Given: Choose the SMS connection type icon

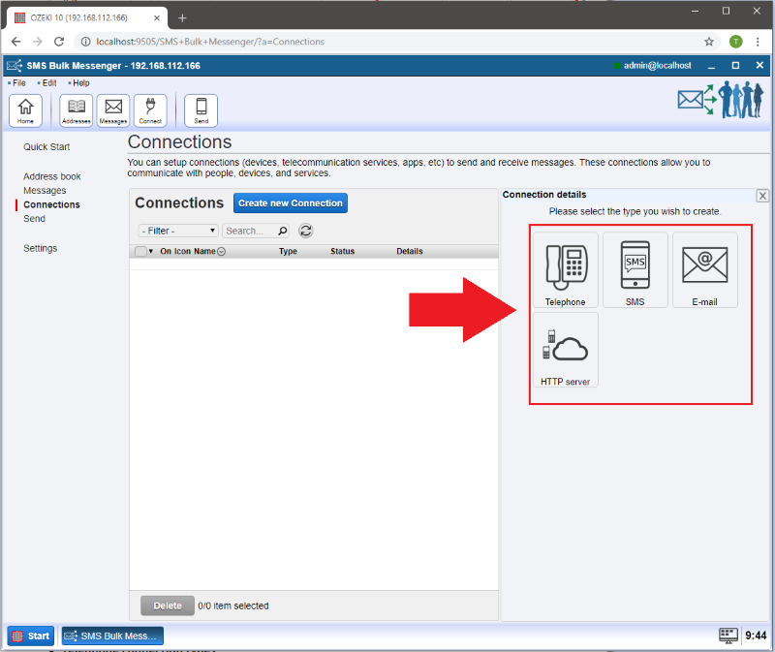Looking at the screenshot, I should tap(635, 269).
